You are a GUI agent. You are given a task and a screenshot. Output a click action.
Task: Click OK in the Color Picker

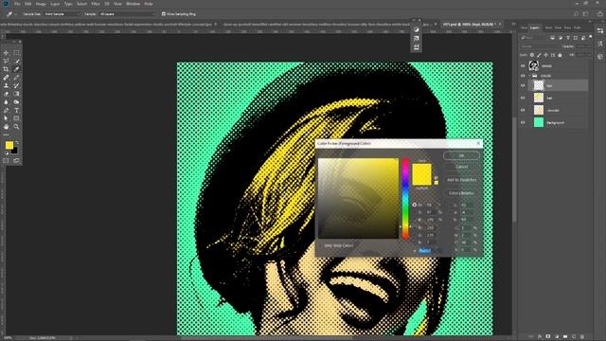click(x=461, y=155)
